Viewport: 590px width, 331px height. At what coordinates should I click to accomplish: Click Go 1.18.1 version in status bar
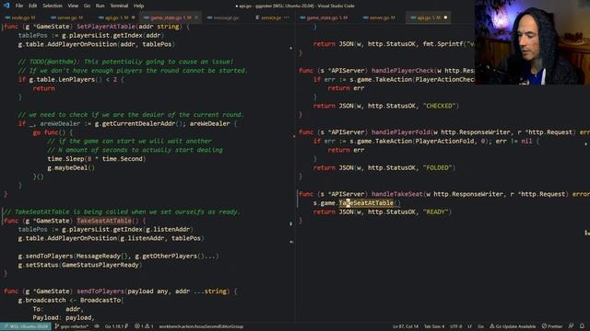[116, 326]
